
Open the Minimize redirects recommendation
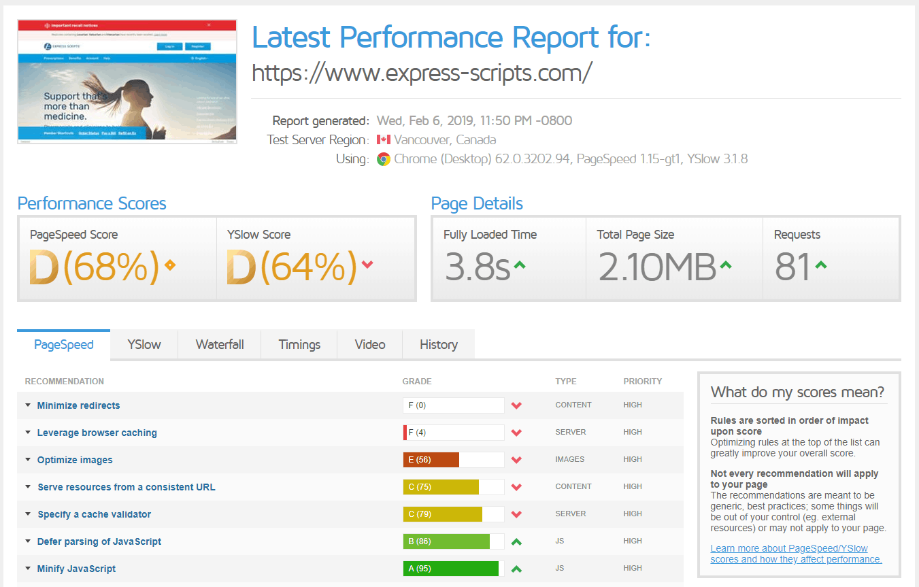[78, 405]
